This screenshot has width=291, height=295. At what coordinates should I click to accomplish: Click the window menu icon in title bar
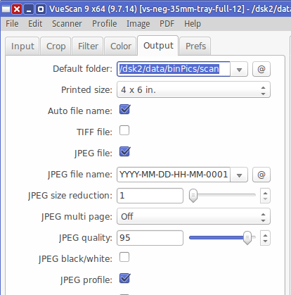(6, 9)
